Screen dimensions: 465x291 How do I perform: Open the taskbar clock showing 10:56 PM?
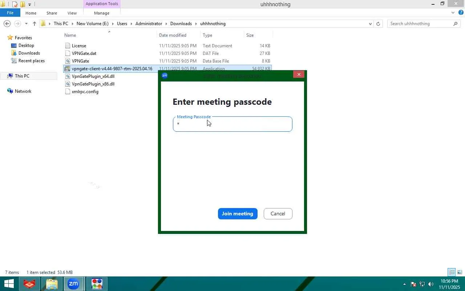449,284
